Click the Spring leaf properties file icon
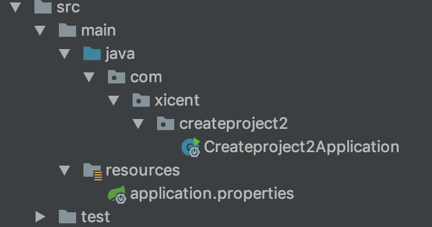The width and height of the screenshot is (432, 227). [117, 194]
